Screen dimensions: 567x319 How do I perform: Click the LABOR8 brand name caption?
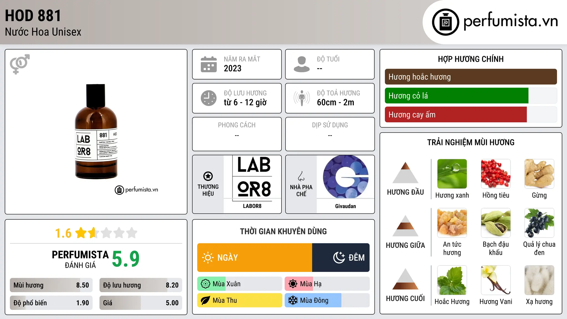[x=252, y=206]
